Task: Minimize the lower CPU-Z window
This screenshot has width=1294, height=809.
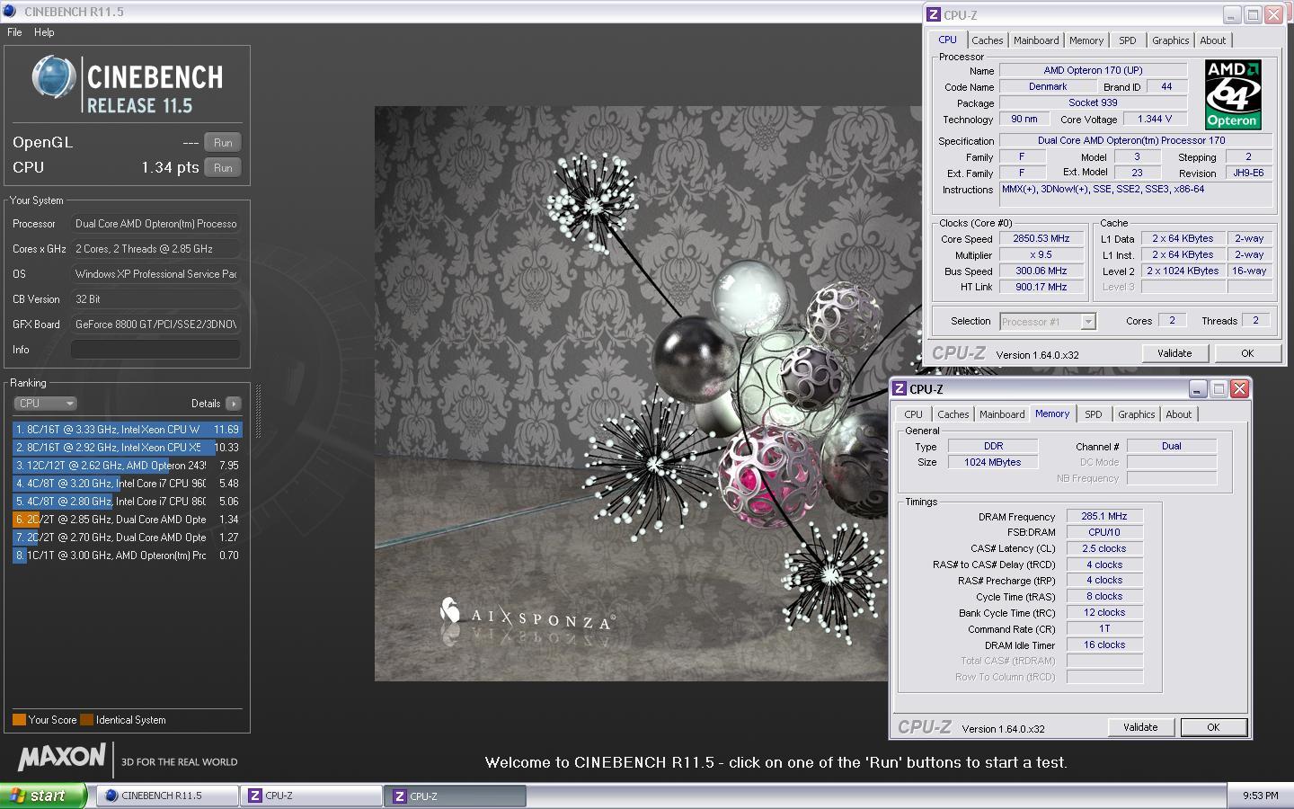Action: (1197, 389)
